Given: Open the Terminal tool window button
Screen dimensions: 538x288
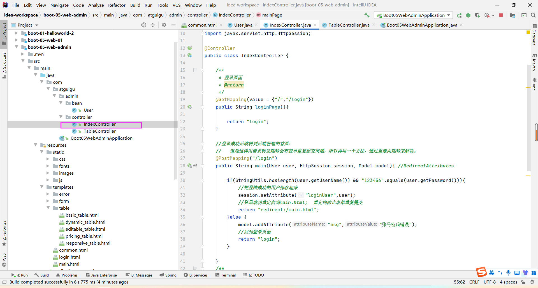Looking at the screenshot, I should (x=226, y=275).
